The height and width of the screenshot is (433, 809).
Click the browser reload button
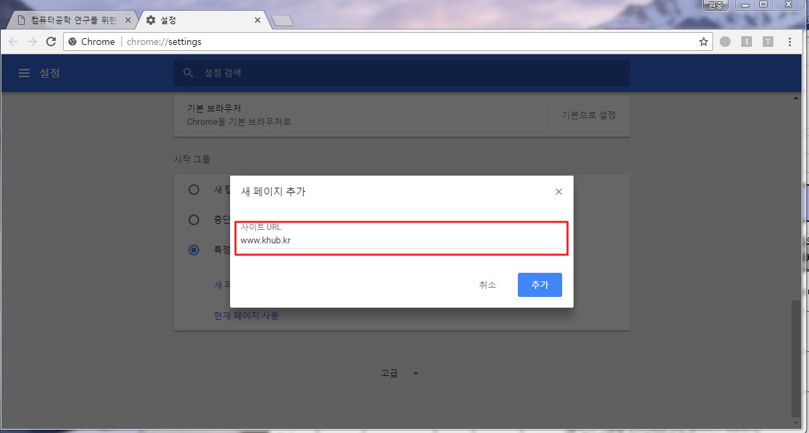pyautogui.click(x=51, y=42)
